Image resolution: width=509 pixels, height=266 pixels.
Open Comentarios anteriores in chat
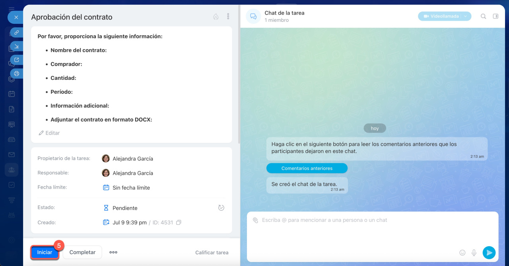(x=307, y=168)
